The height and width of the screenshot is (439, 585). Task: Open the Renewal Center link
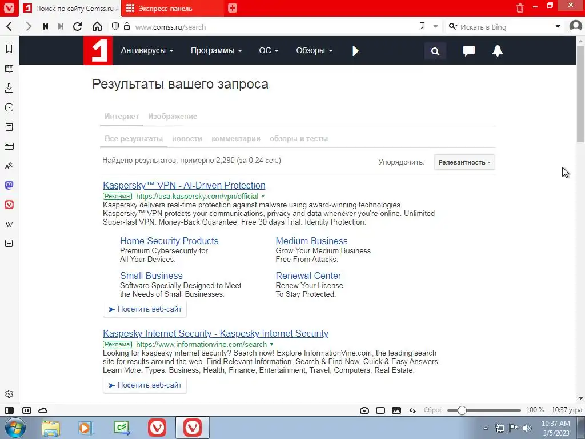(308, 276)
